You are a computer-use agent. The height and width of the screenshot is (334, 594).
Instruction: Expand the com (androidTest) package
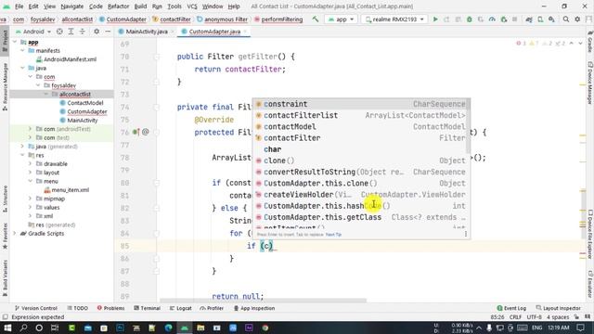pos(31,129)
